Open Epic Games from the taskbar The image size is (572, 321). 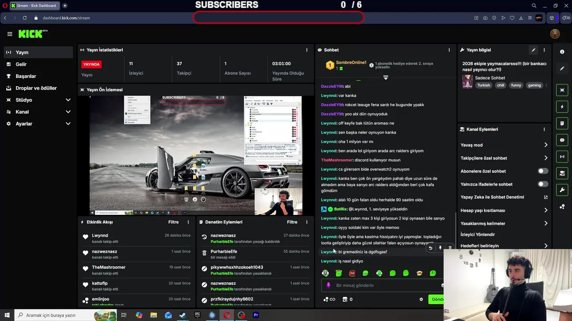point(198,315)
